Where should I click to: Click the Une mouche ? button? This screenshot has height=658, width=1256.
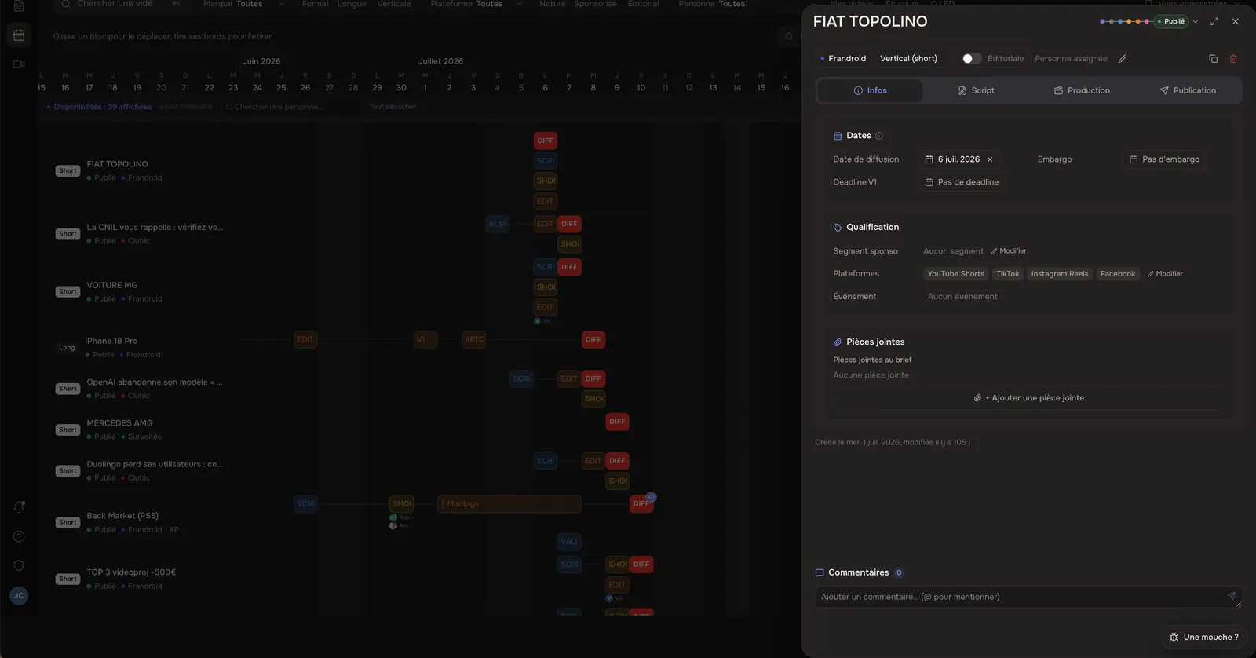click(x=1203, y=637)
